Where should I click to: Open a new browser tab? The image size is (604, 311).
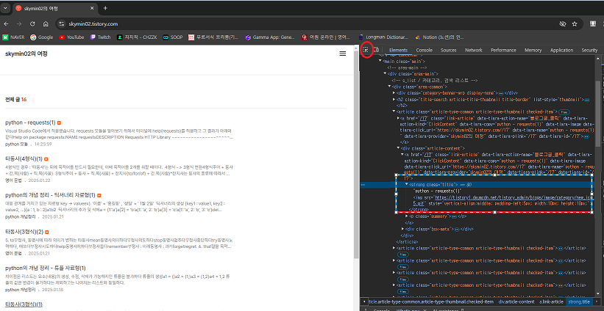point(105,8)
